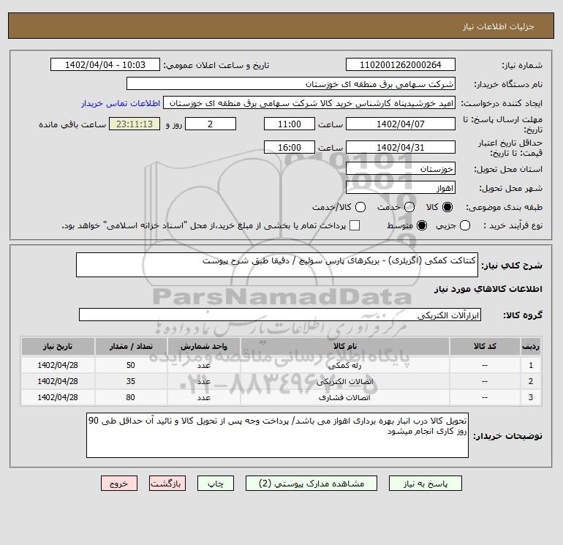Screen dimensions: 563x545
Task: Open مشاهده مدارک پیوستی (2) button
Action: coord(311,484)
